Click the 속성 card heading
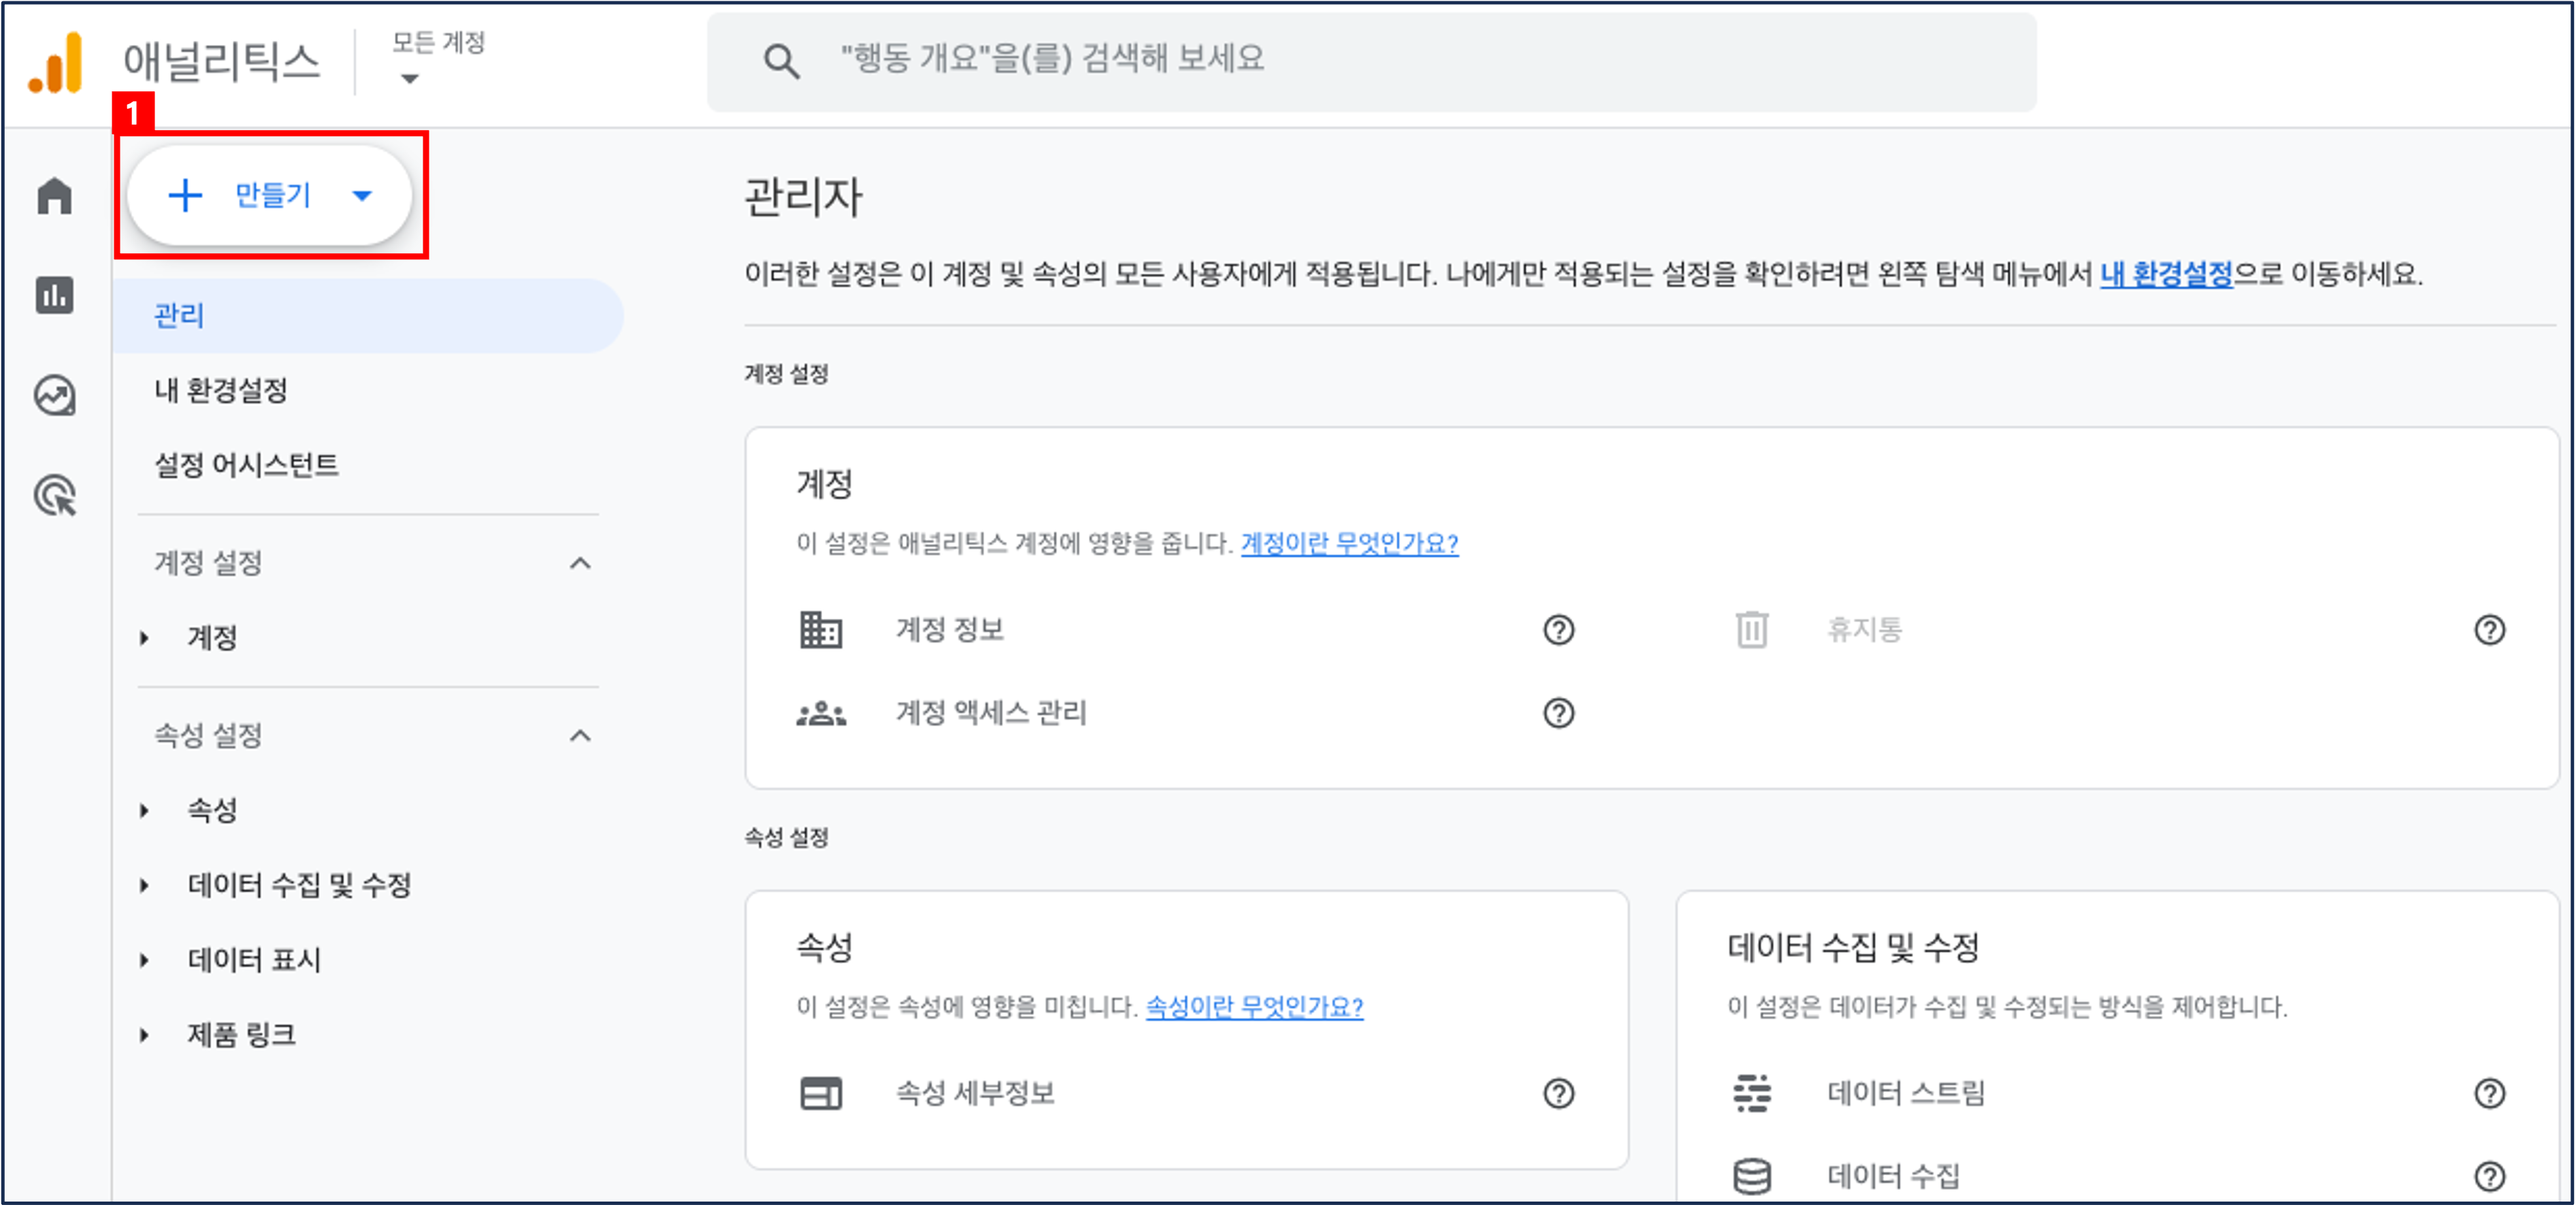2576x1207 pixels. pyautogui.click(x=824, y=947)
